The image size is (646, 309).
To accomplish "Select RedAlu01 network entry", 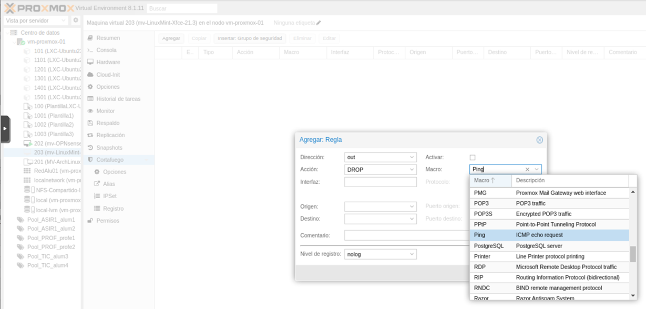I will [57, 171].
